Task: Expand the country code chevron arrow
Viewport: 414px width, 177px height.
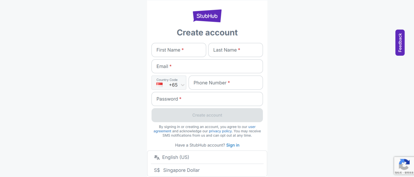Action: tap(183, 85)
